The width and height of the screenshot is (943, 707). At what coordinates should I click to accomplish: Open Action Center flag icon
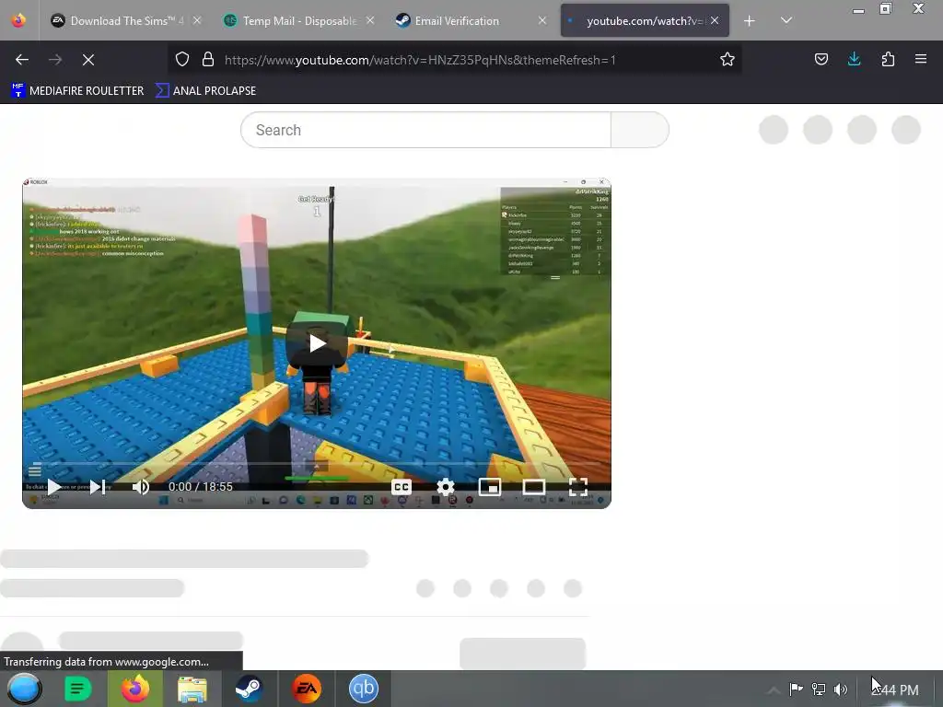797,690
